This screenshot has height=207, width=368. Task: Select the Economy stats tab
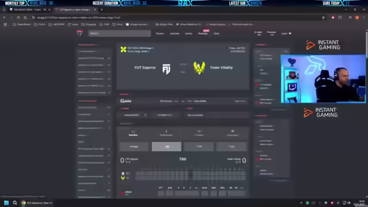[x=200, y=133]
